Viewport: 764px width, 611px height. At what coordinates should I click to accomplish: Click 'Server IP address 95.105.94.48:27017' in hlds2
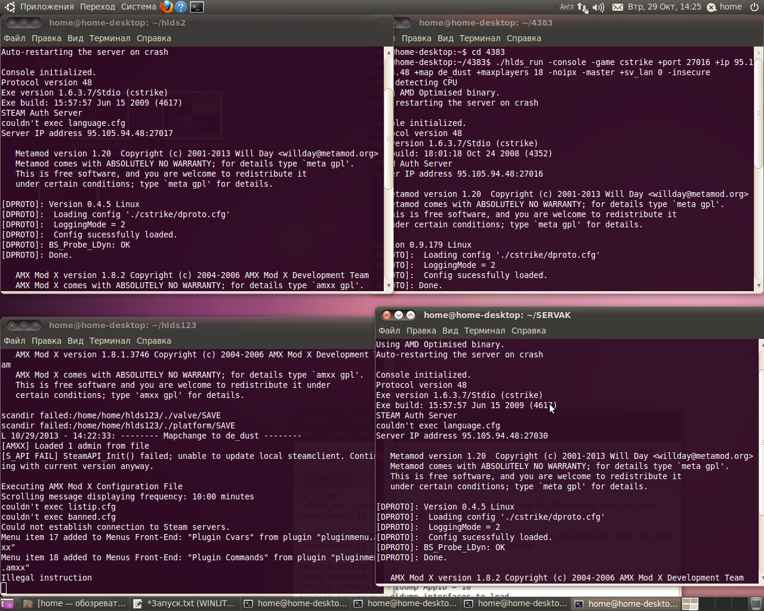pyautogui.click(x=87, y=133)
